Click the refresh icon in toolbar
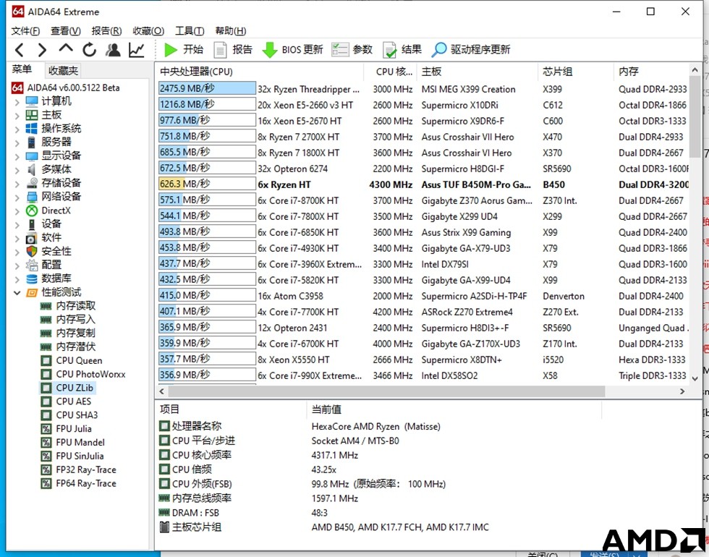Viewport: 709px width, 557px height. click(x=90, y=49)
